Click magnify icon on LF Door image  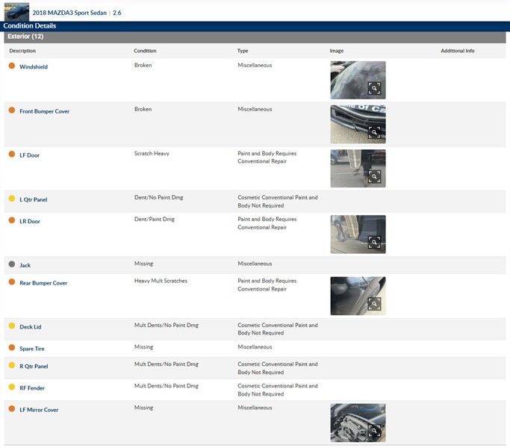click(374, 176)
